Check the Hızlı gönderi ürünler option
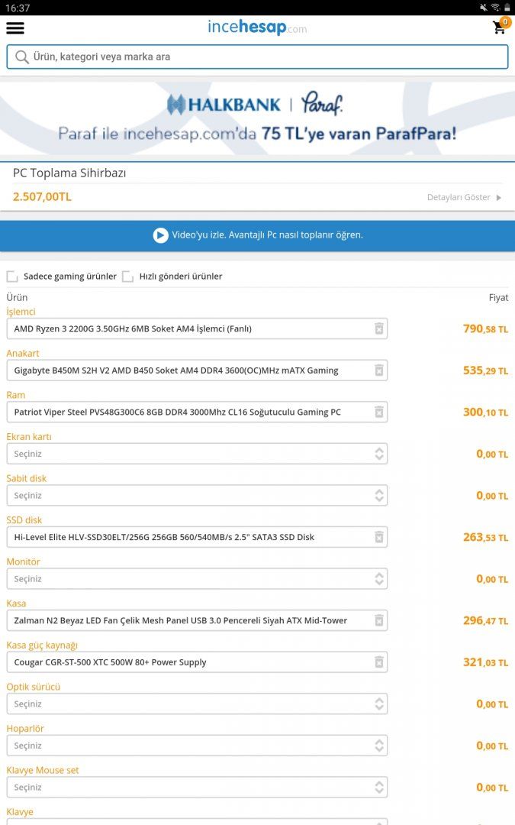515x825 pixels. 128,277
